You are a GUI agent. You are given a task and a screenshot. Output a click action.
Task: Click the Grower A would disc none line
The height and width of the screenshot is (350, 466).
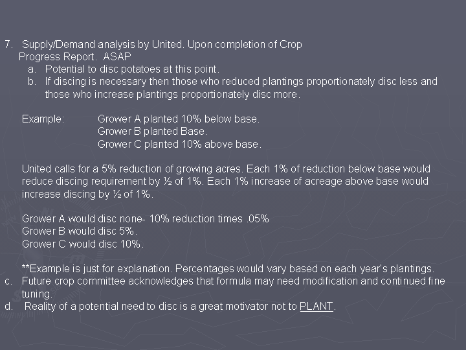pos(146,219)
